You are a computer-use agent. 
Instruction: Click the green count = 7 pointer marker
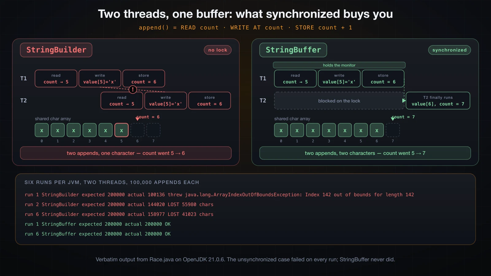(x=393, y=119)
